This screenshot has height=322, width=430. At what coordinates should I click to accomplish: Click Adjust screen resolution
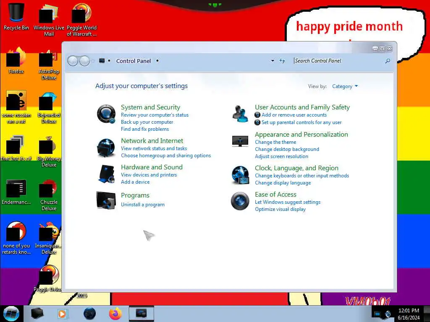point(281,156)
